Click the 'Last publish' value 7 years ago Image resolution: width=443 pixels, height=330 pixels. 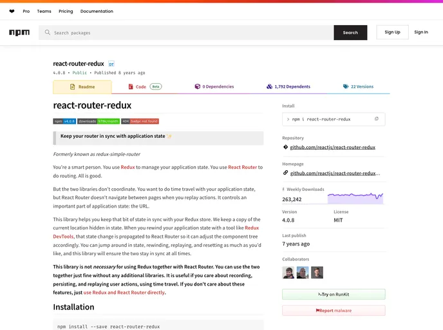pos(296,244)
